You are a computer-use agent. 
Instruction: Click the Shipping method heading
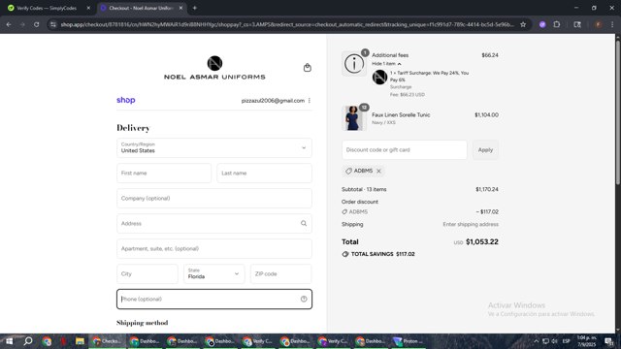click(143, 323)
